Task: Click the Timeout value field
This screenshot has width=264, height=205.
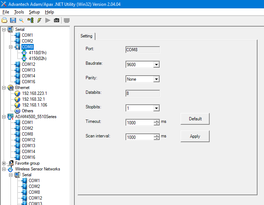Action: 140,122
